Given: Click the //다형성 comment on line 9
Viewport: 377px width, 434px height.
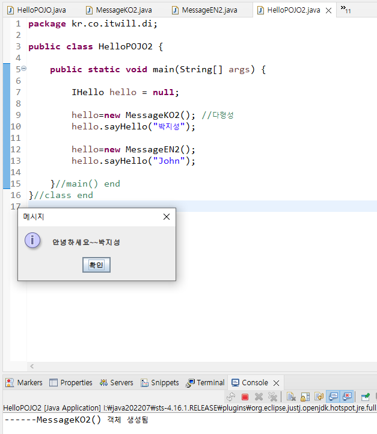Looking at the screenshot, I should (x=218, y=115).
